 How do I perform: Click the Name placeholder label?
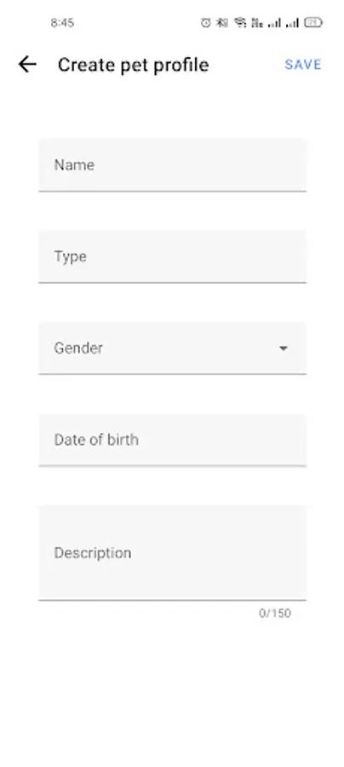pyautogui.click(x=74, y=164)
